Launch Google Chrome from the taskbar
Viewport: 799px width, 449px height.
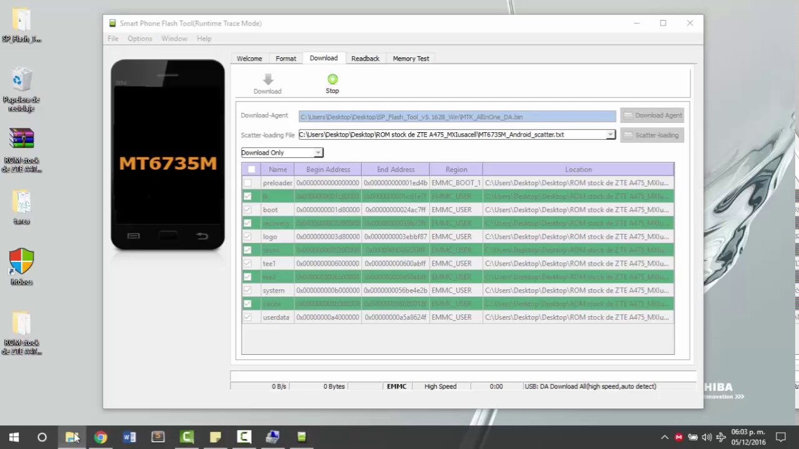point(100,437)
